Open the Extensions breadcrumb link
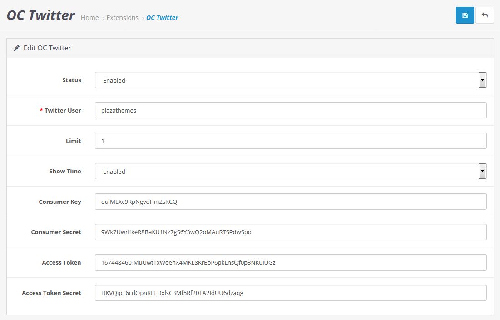500x320 pixels. [x=123, y=18]
